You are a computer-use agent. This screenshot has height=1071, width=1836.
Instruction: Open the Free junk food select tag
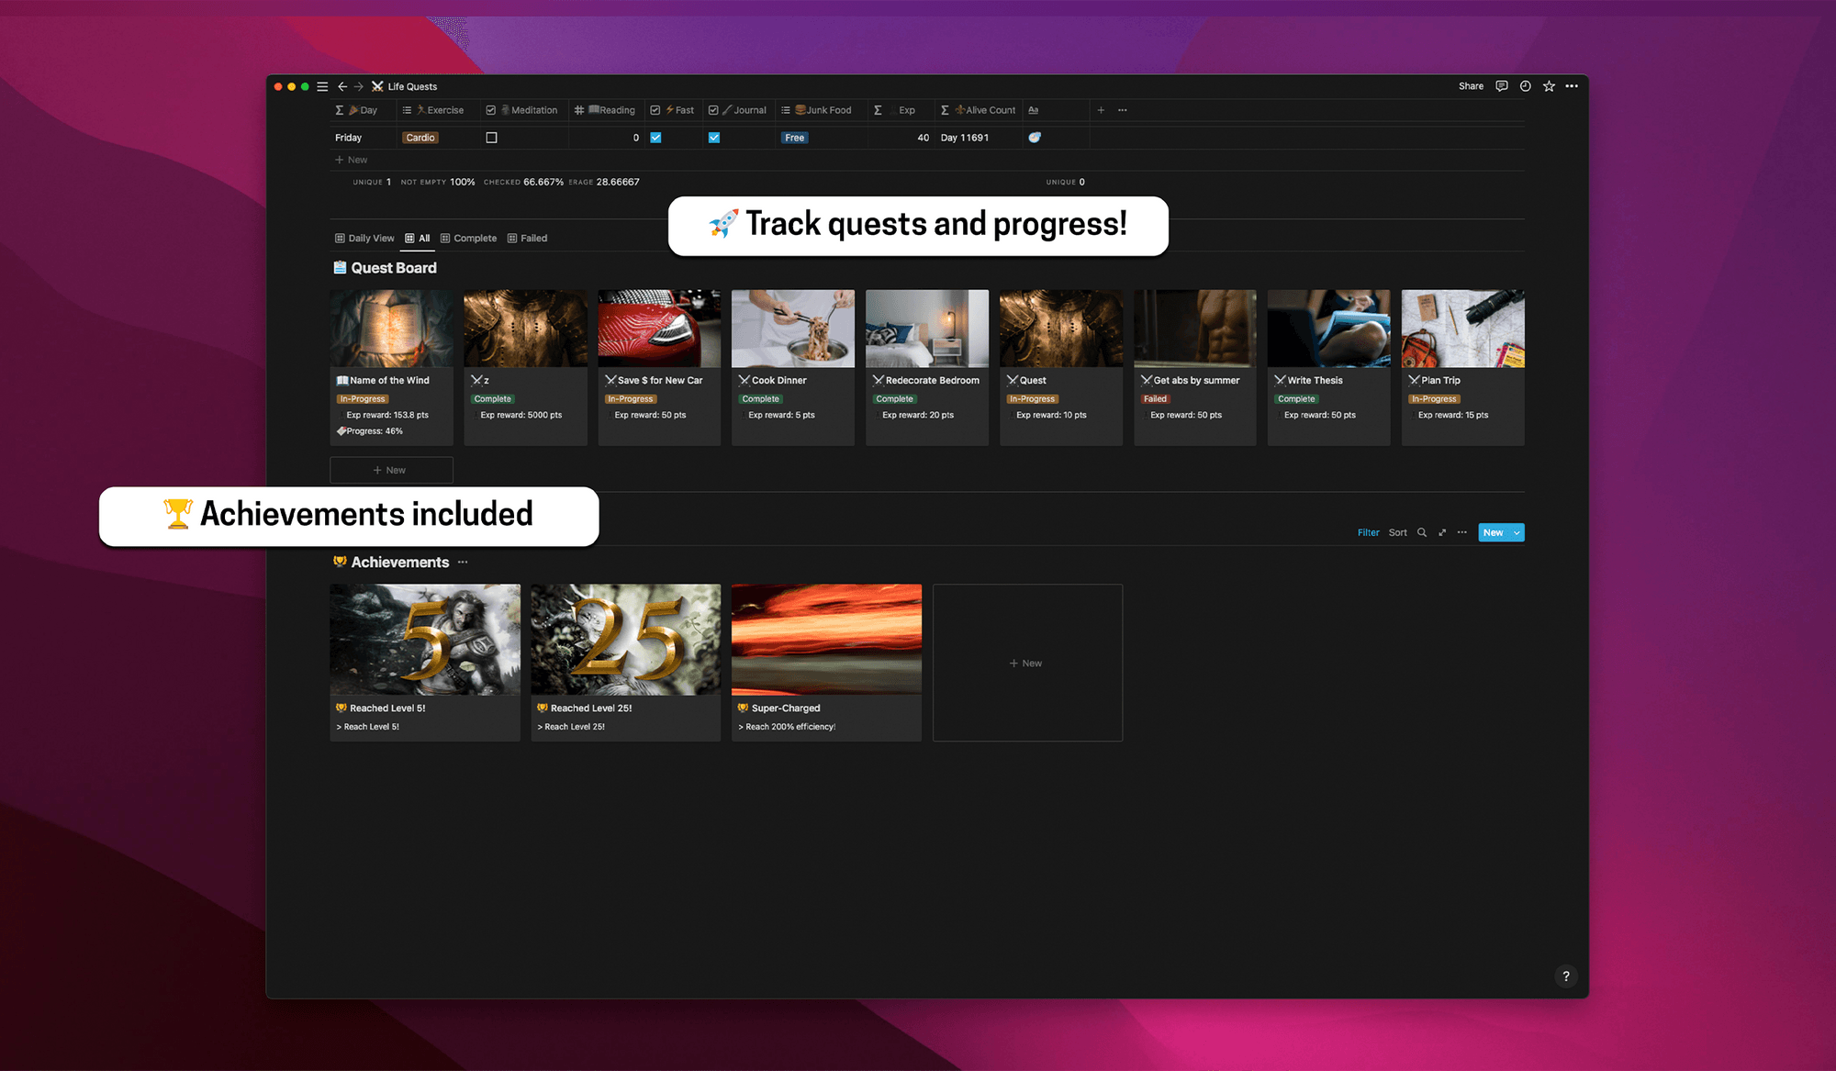point(794,138)
